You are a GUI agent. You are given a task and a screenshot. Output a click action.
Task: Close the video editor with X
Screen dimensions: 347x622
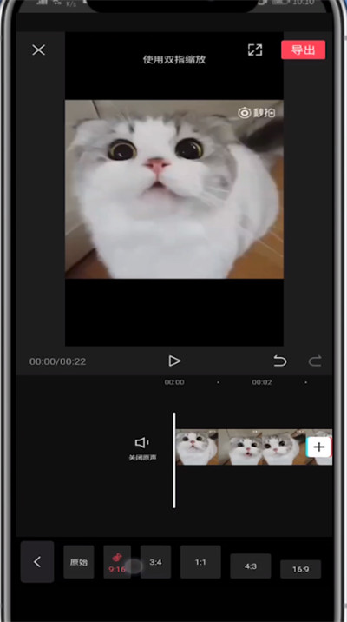pos(38,50)
